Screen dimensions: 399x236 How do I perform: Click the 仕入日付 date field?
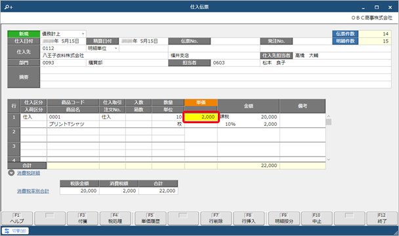point(63,41)
